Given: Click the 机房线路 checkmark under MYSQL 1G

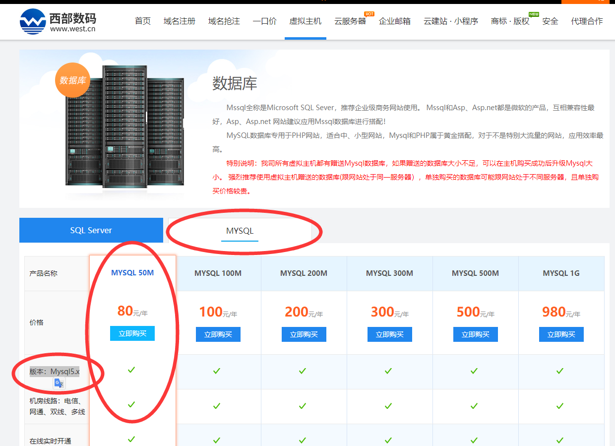Looking at the screenshot, I should [x=560, y=406].
